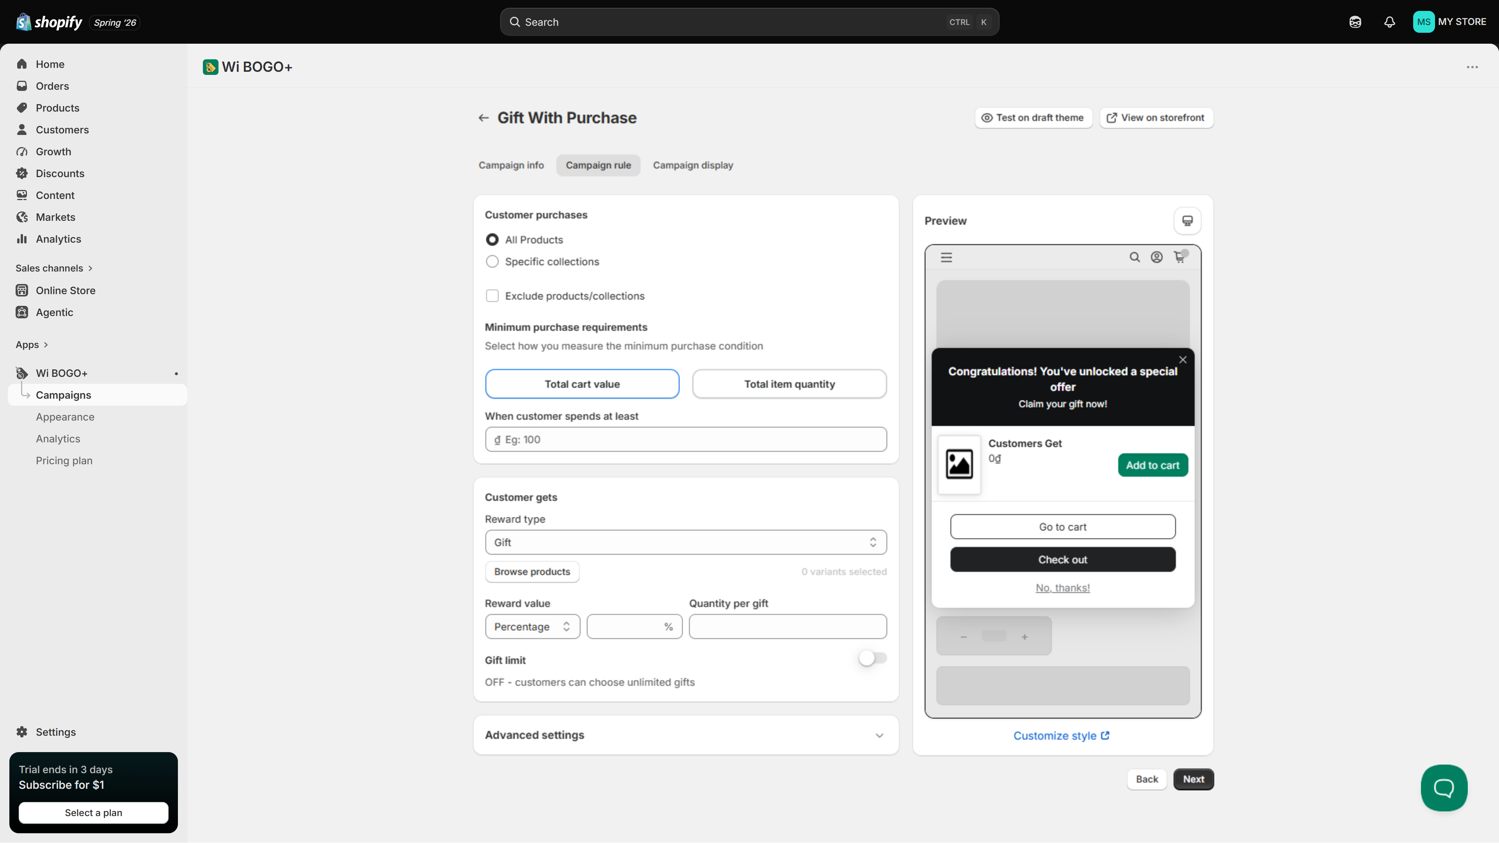Click the preview account icon
Screen dimensions: 1499x843
1157,257
